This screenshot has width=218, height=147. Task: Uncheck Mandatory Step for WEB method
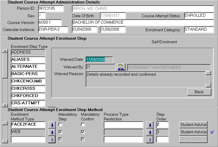tap(60, 132)
